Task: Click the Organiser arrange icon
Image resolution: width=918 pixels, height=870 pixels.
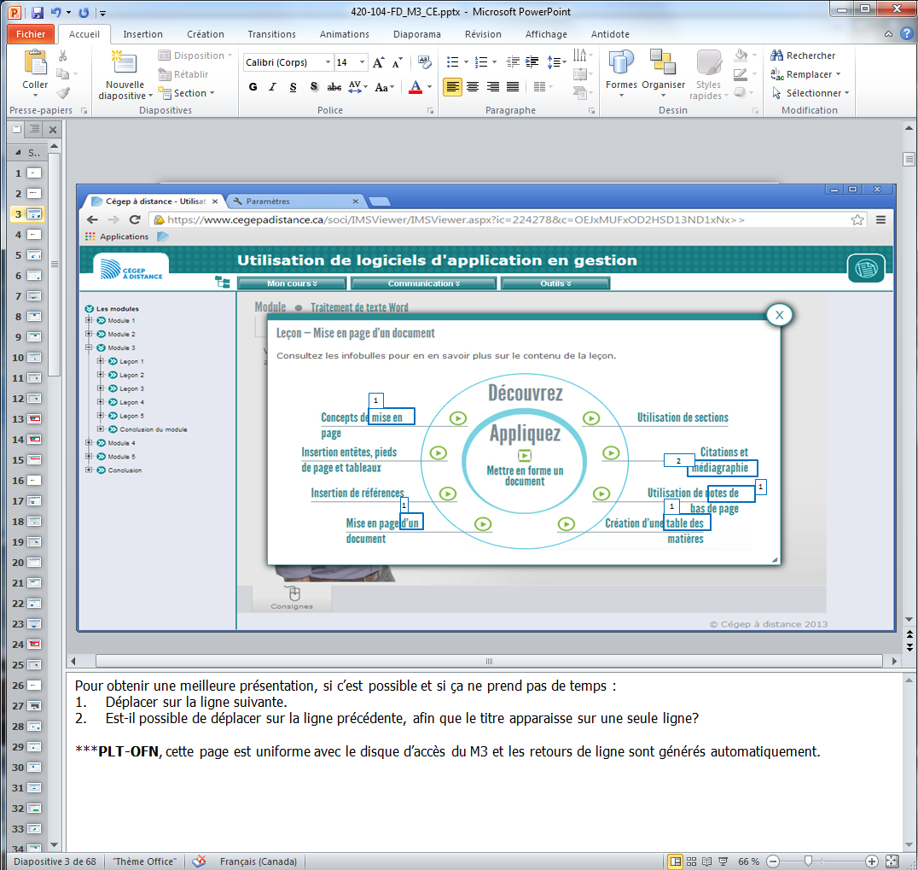Action: click(x=663, y=65)
